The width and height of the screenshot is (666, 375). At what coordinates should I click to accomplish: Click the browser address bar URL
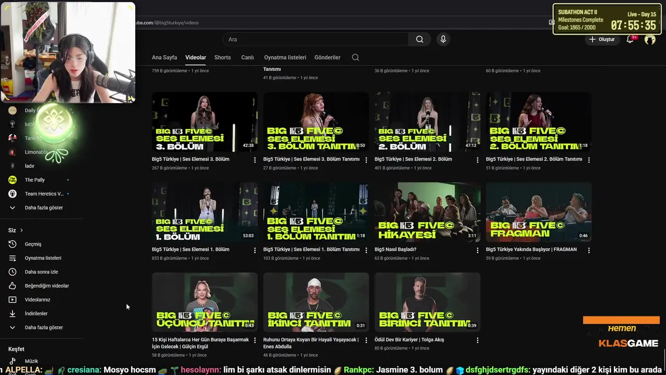pos(168,22)
